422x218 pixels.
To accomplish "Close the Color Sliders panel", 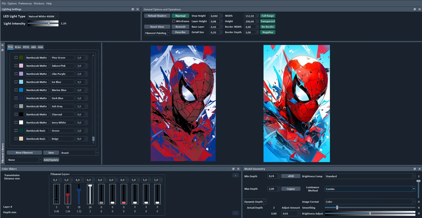I will (x=238, y=169).
